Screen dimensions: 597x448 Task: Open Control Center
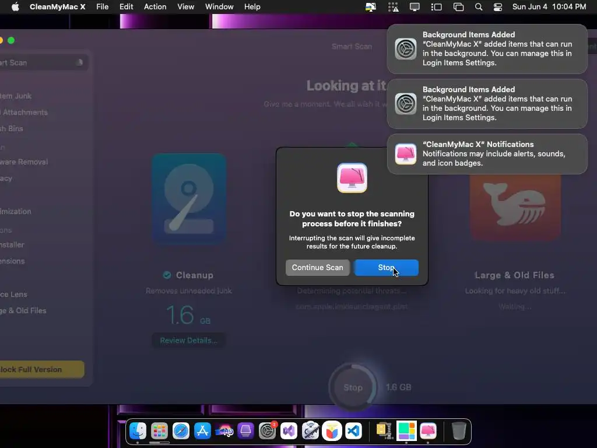[498, 7]
